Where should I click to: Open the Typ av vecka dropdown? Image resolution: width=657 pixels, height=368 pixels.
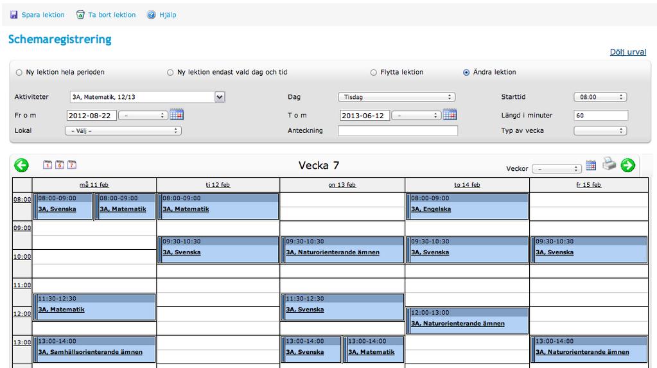[600, 131]
